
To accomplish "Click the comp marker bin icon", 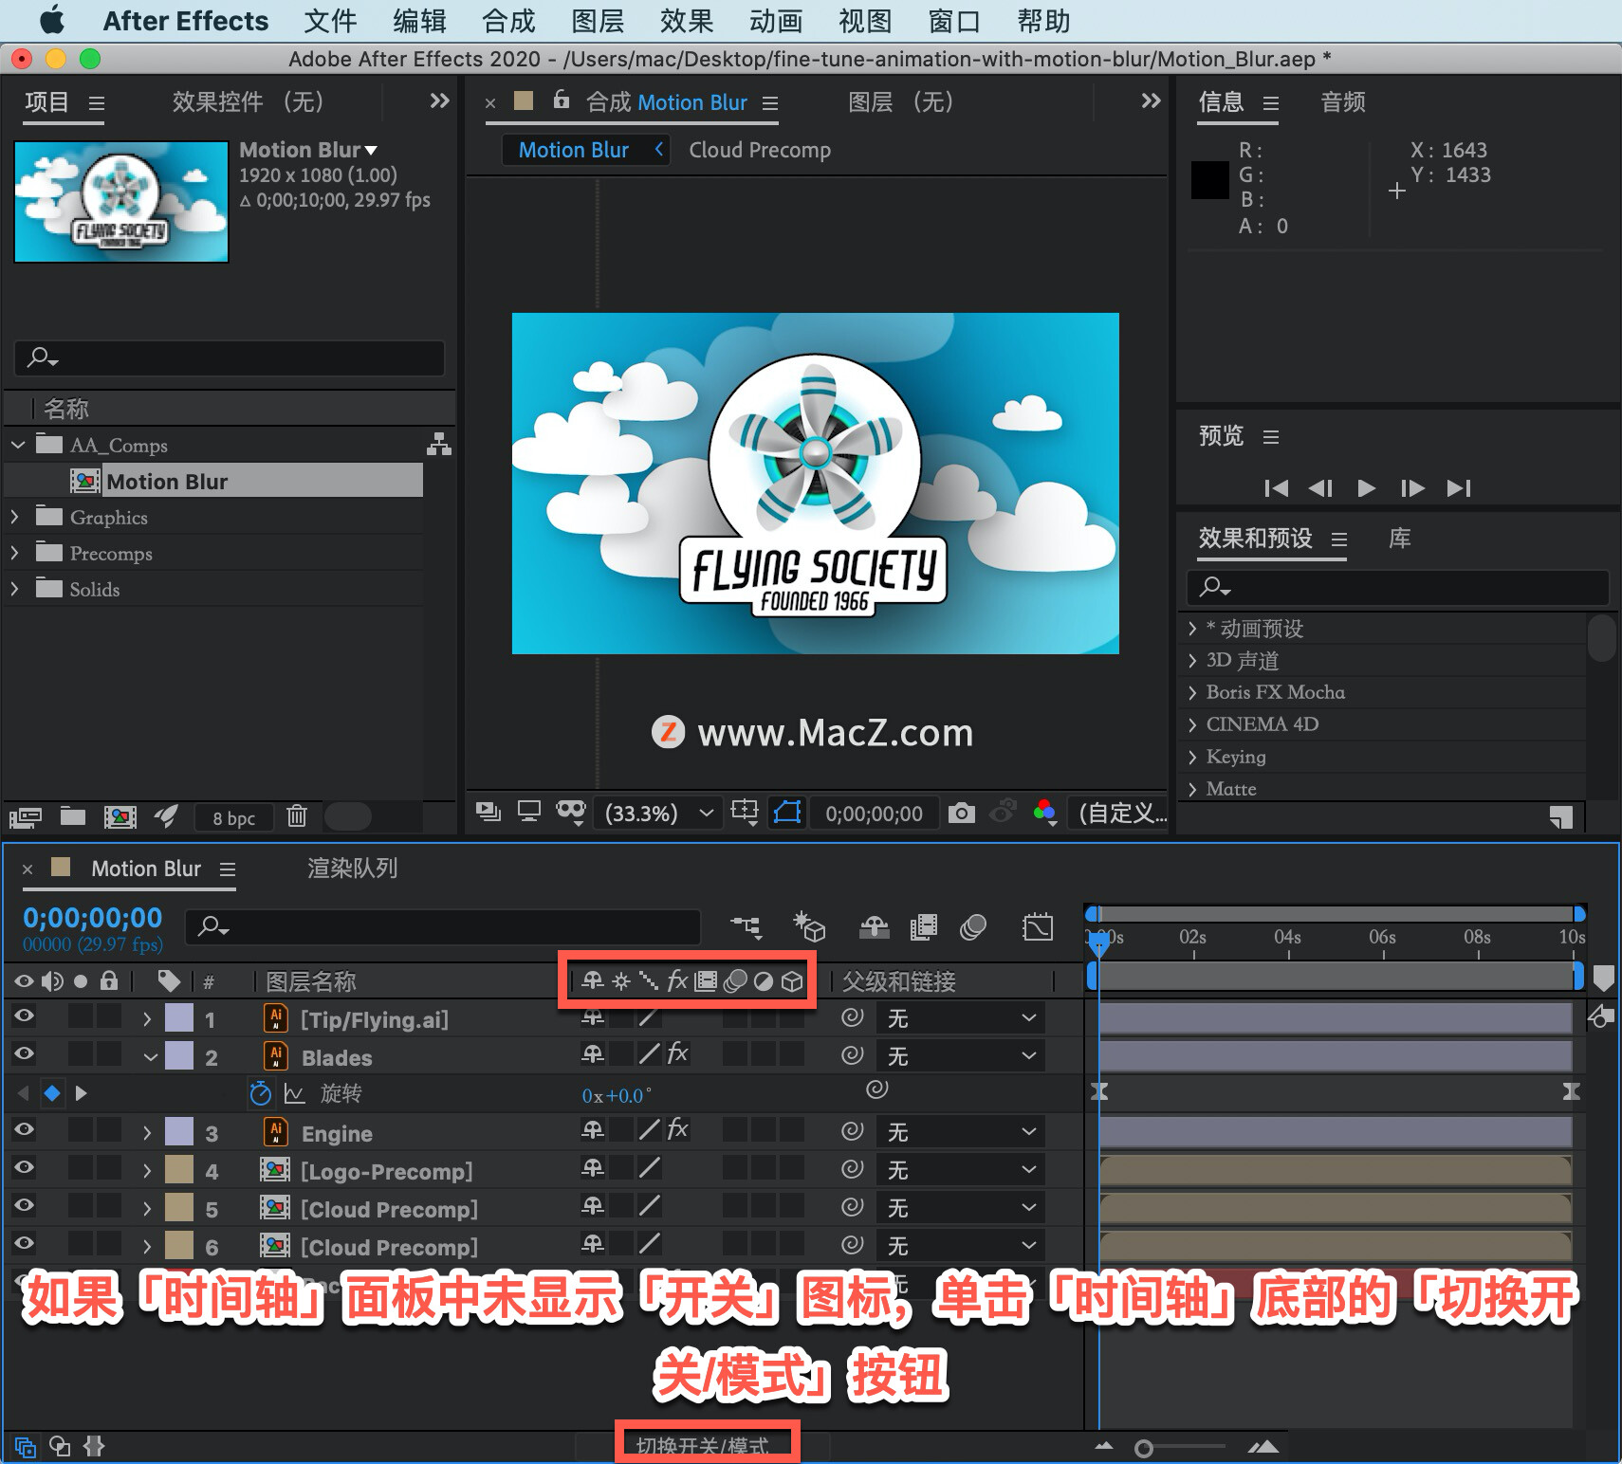I will point(1603,979).
